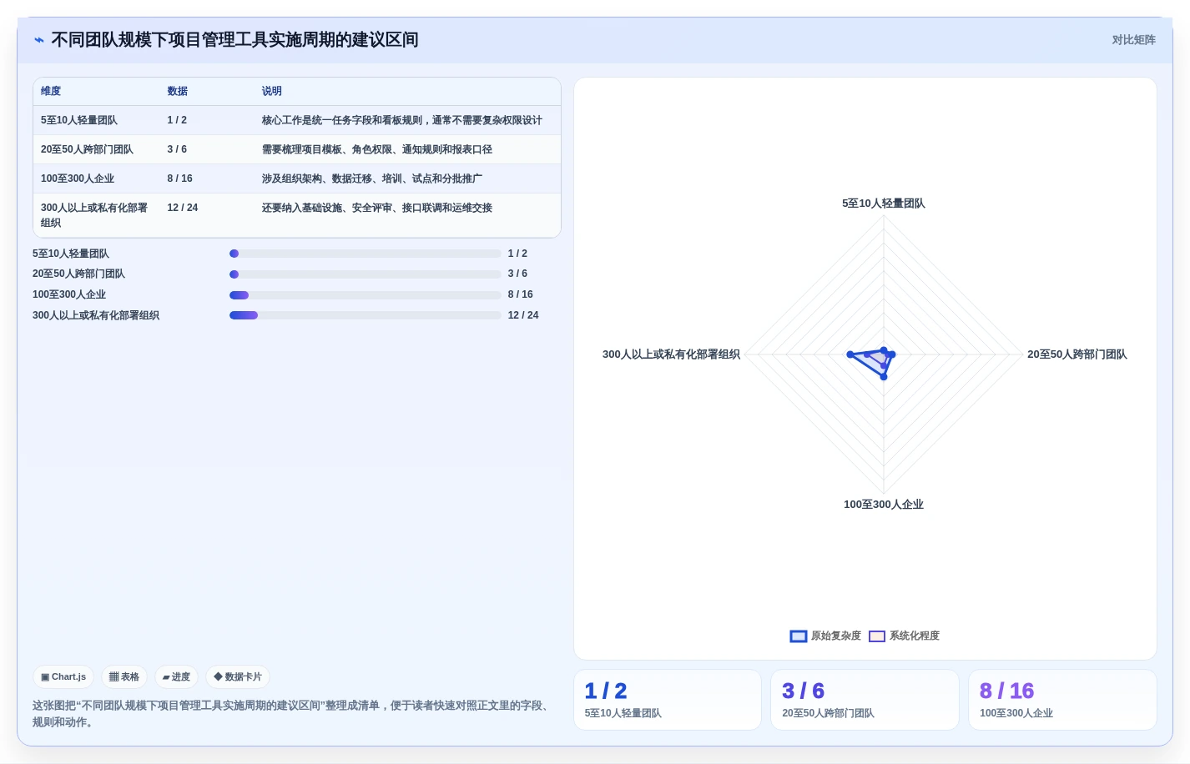Open the 3 / 6 data card

[x=865, y=700]
